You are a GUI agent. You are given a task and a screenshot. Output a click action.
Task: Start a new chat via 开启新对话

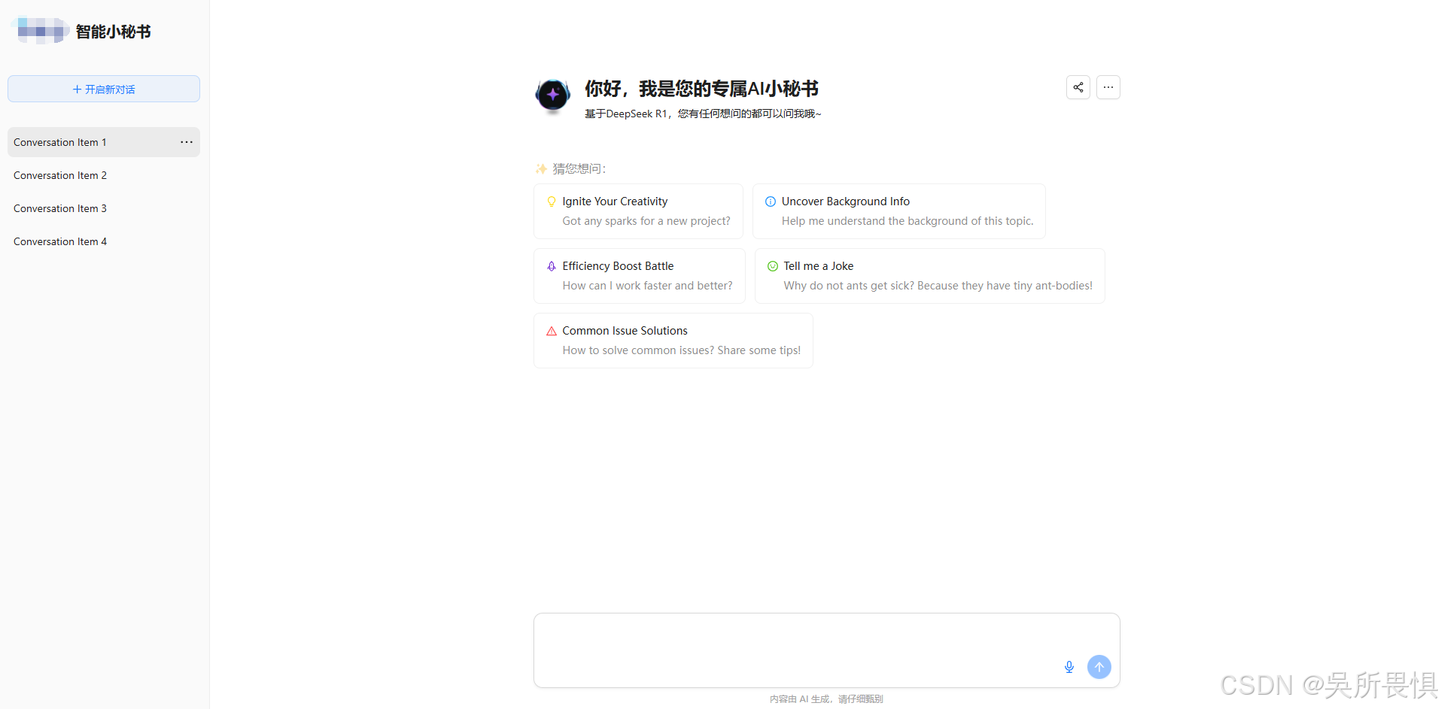103,88
